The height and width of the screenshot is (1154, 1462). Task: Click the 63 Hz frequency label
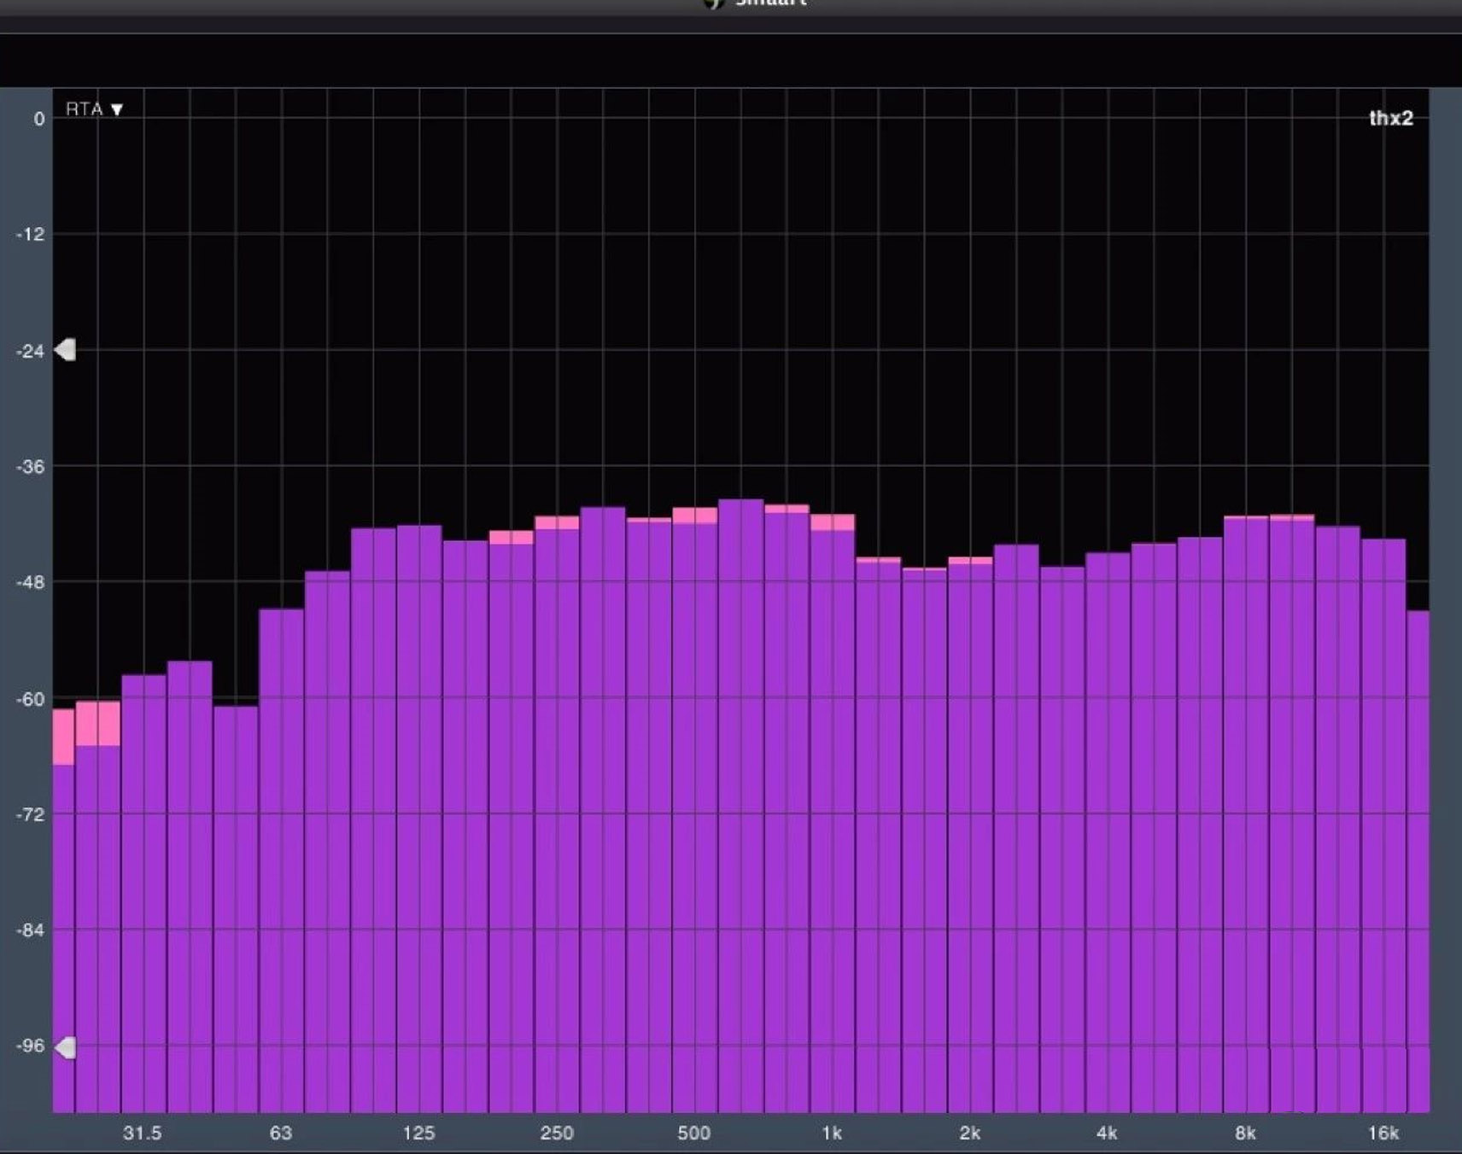281,1133
